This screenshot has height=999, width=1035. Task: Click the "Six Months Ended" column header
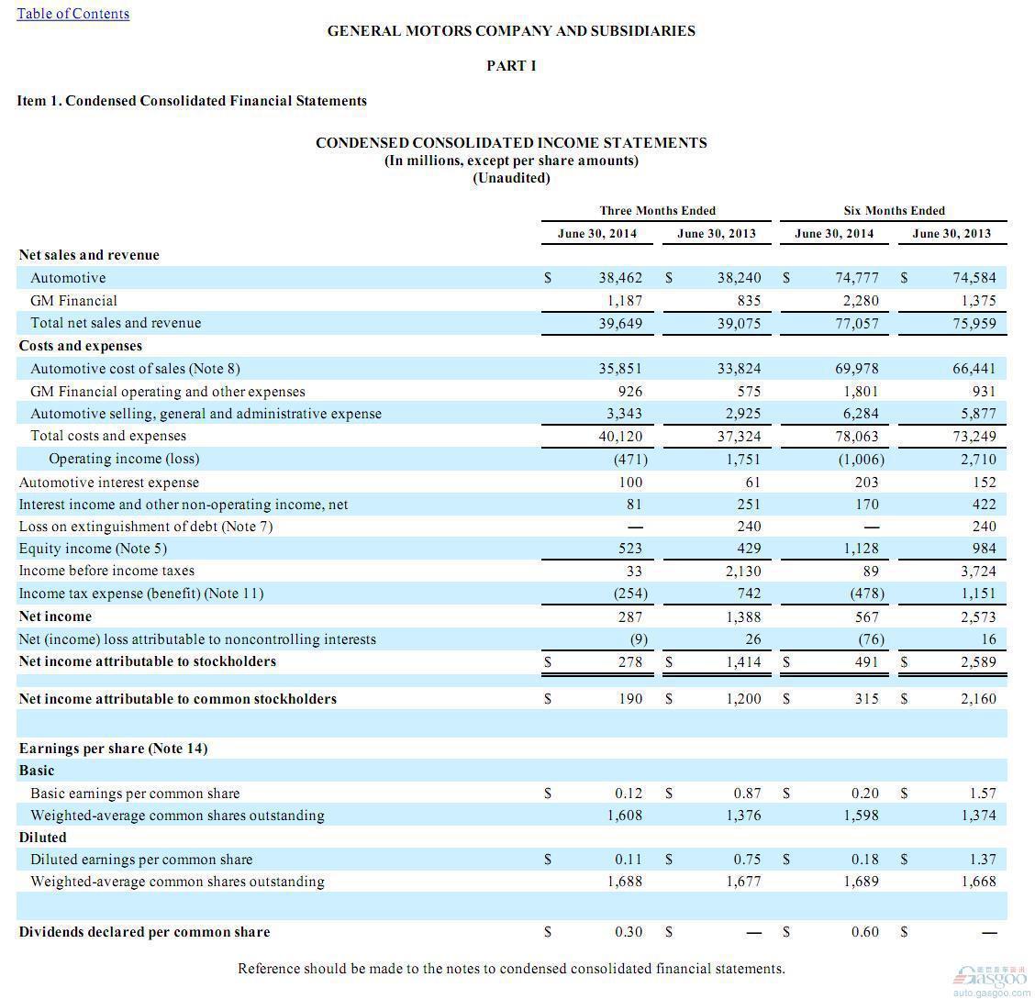click(x=894, y=210)
